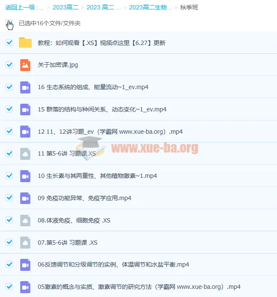
Task: Go to 2023高二生物 breadcrumb folder
Action: [150, 7]
